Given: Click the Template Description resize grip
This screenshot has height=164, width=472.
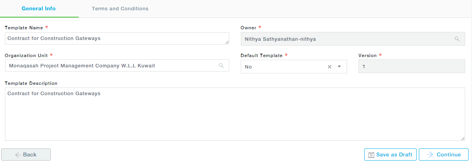Looking at the screenshot, I should coord(463,139).
